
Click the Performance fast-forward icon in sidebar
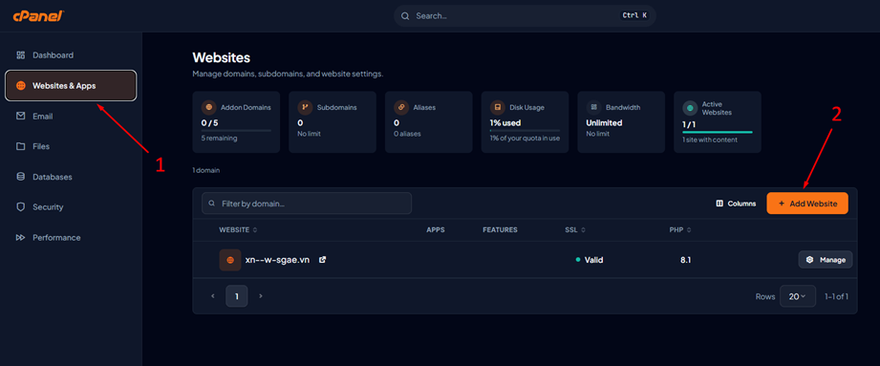point(21,237)
